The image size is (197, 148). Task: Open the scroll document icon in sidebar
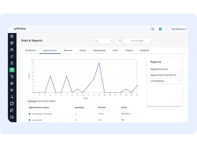coord(12,77)
